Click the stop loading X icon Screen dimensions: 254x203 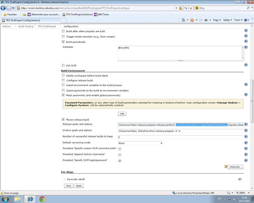(191, 8)
